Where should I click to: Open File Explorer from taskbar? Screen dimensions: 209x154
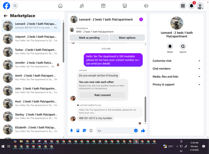click(x=21, y=141)
